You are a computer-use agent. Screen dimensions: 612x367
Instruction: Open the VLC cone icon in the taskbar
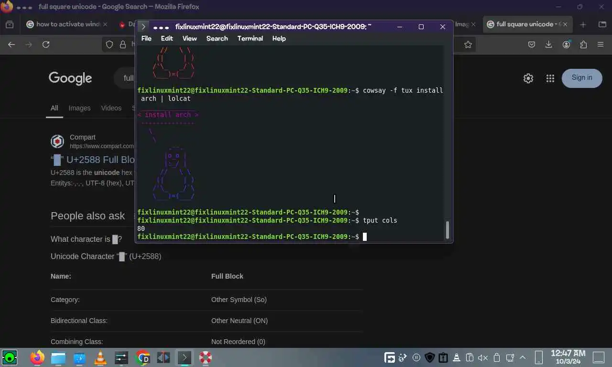100,357
